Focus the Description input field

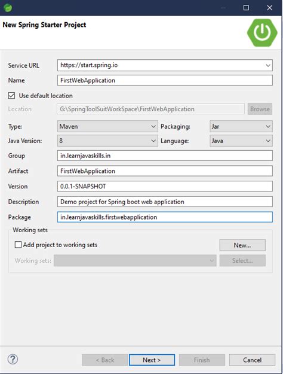click(165, 202)
